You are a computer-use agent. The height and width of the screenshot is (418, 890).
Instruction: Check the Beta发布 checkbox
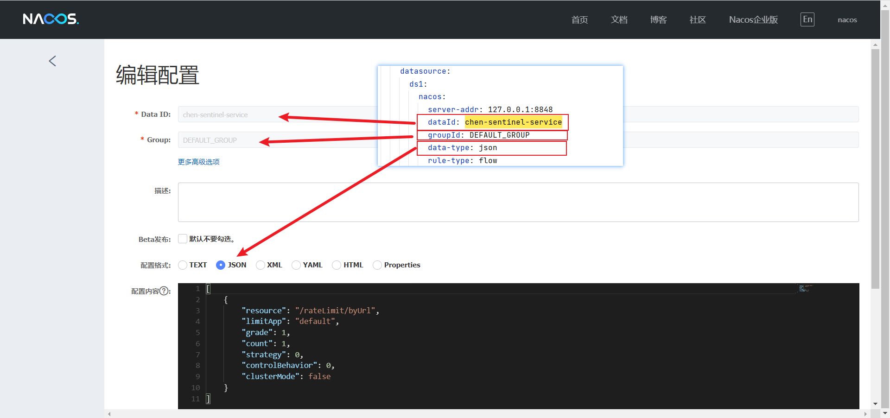tap(183, 239)
